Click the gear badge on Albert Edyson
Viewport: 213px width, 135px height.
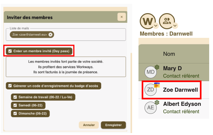coord(157,103)
